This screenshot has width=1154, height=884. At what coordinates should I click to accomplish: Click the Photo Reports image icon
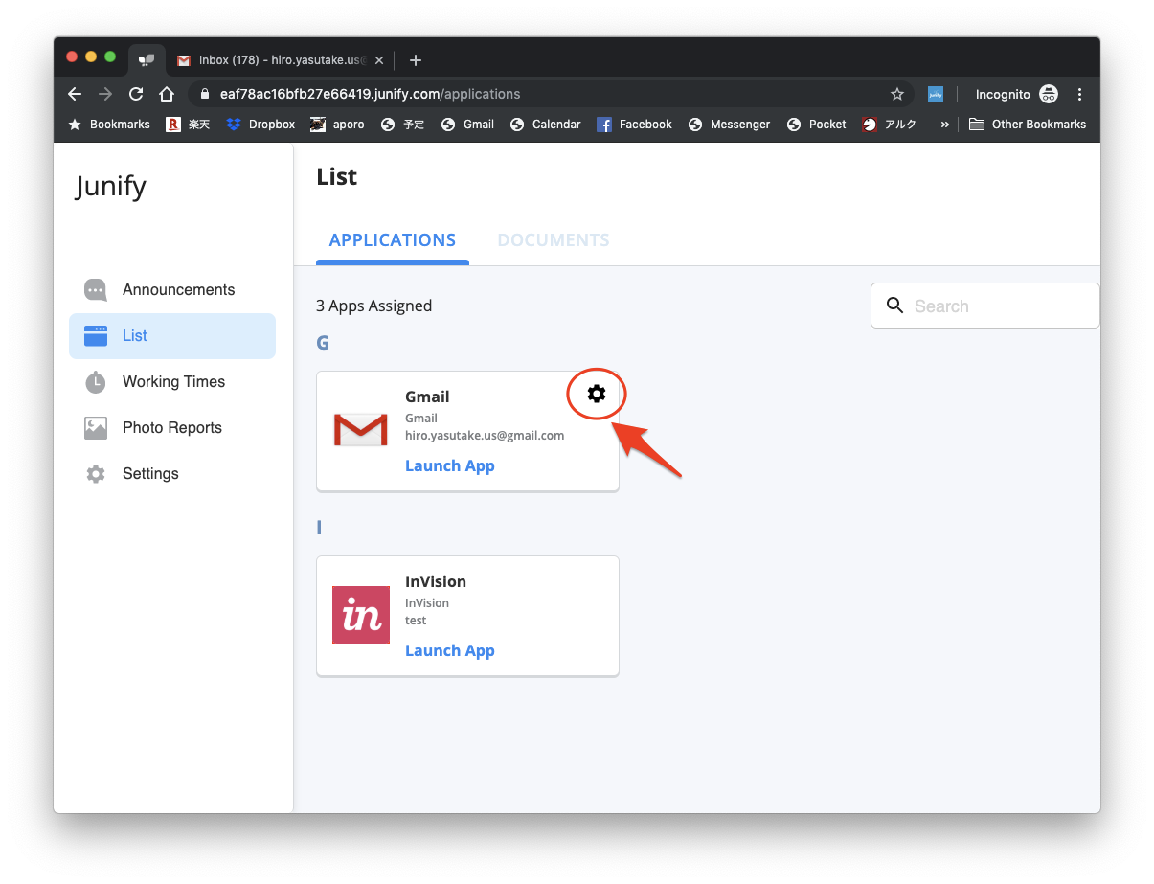click(x=96, y=428)
